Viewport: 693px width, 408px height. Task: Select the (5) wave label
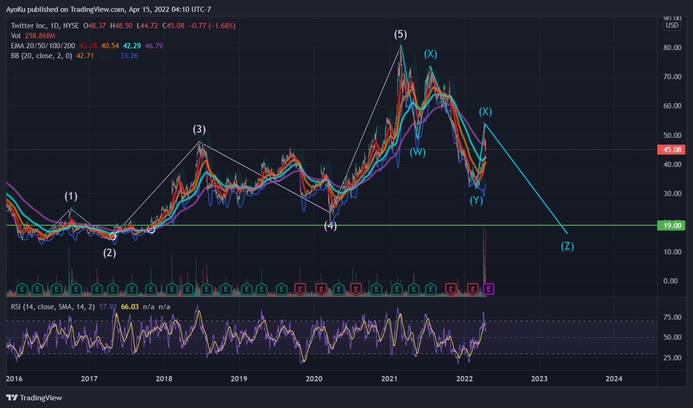tap(401, 34)
